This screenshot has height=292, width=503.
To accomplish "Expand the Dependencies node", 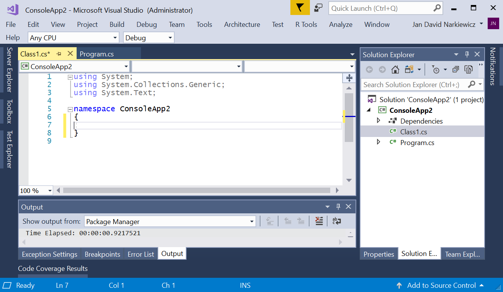I will coord(378,120).
